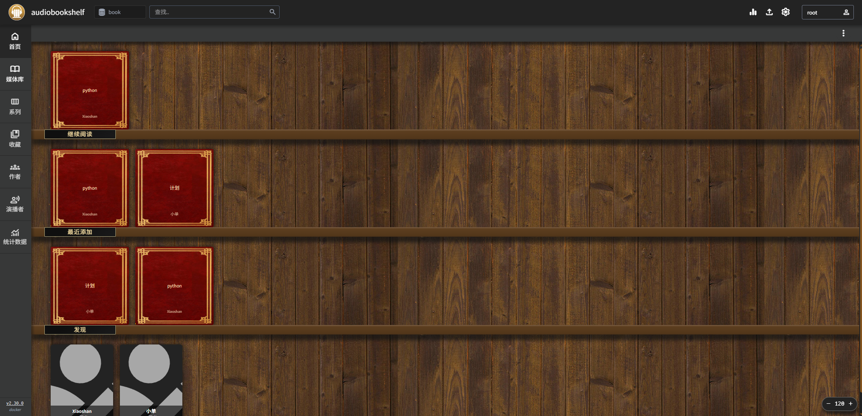Click the v2.30.0 version link

point(15,403)
